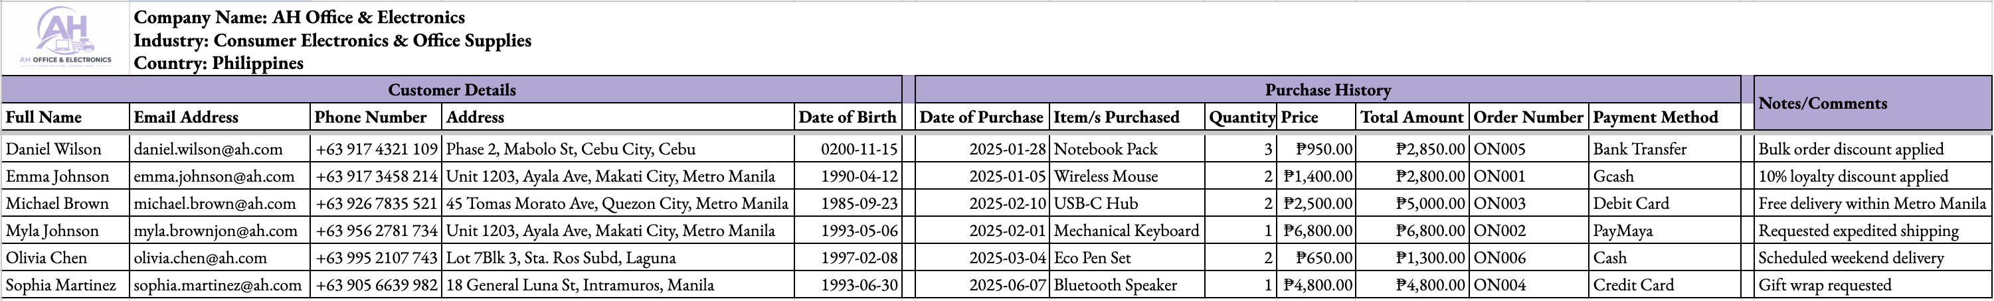Select the Date of Birth header

tap(848, 117)
